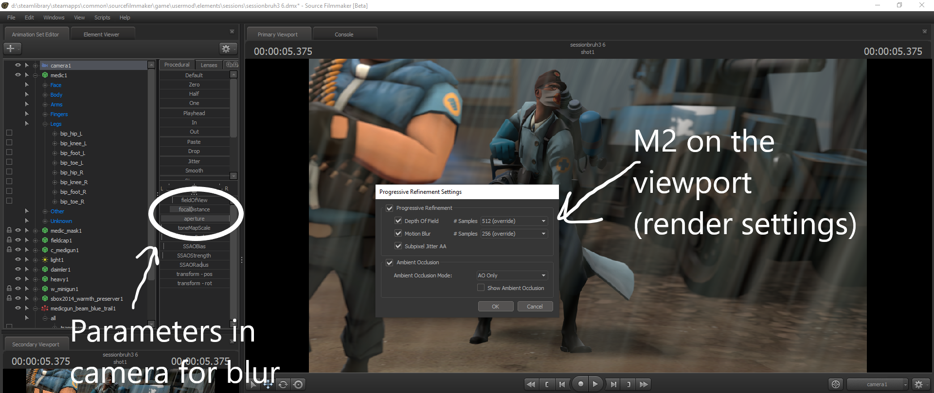Apply the Default procedural preset
The image size is (934, 393).
[x=194, y=75]
